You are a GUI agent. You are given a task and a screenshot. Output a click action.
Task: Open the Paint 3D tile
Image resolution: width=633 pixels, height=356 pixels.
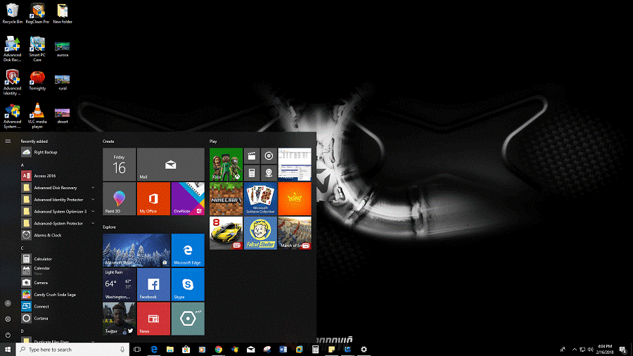[119, 198]
